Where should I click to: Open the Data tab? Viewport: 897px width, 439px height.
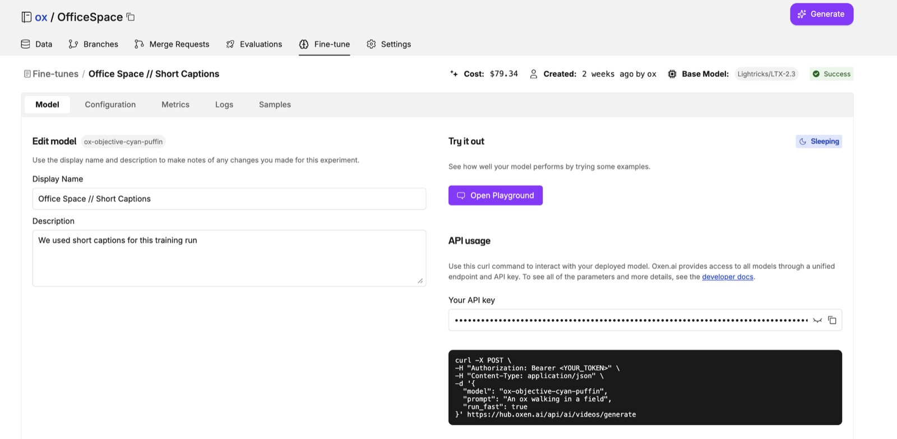click(x=36, y=44)
